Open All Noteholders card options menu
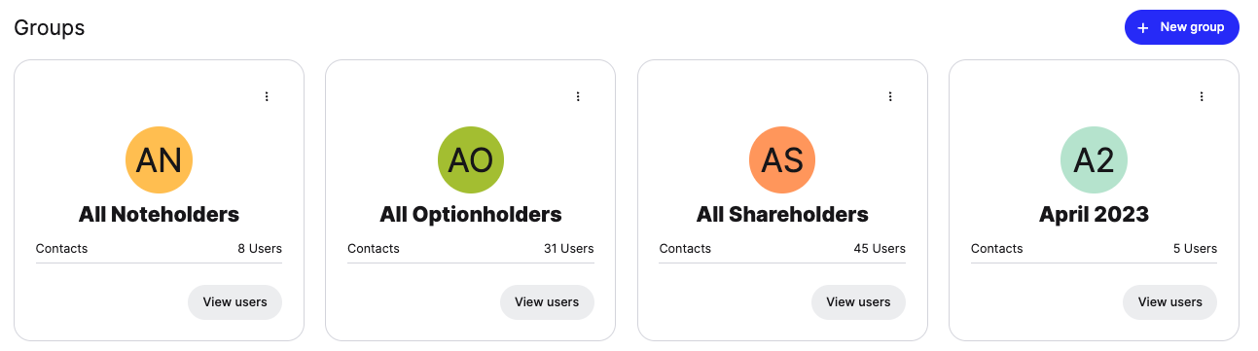This screenshot has height=351, width=1258. pyautogui.click(x=267, y=96)
